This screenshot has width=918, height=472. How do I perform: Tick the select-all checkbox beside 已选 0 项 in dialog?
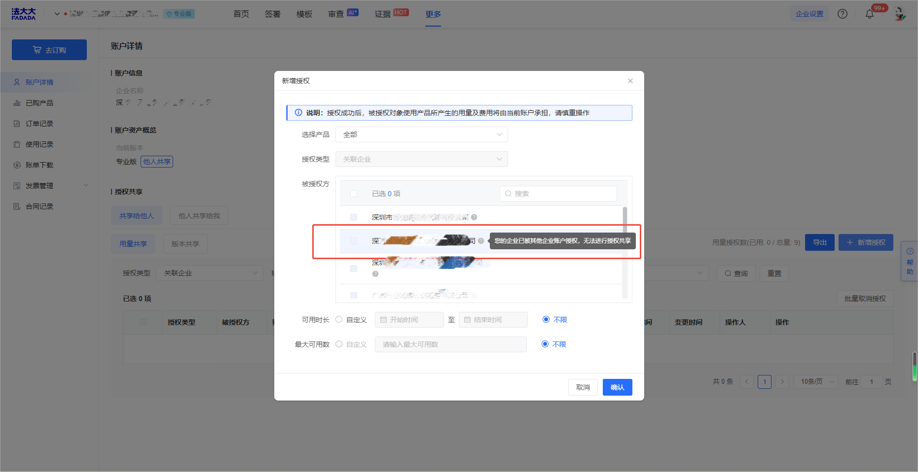tap(354, 194)
